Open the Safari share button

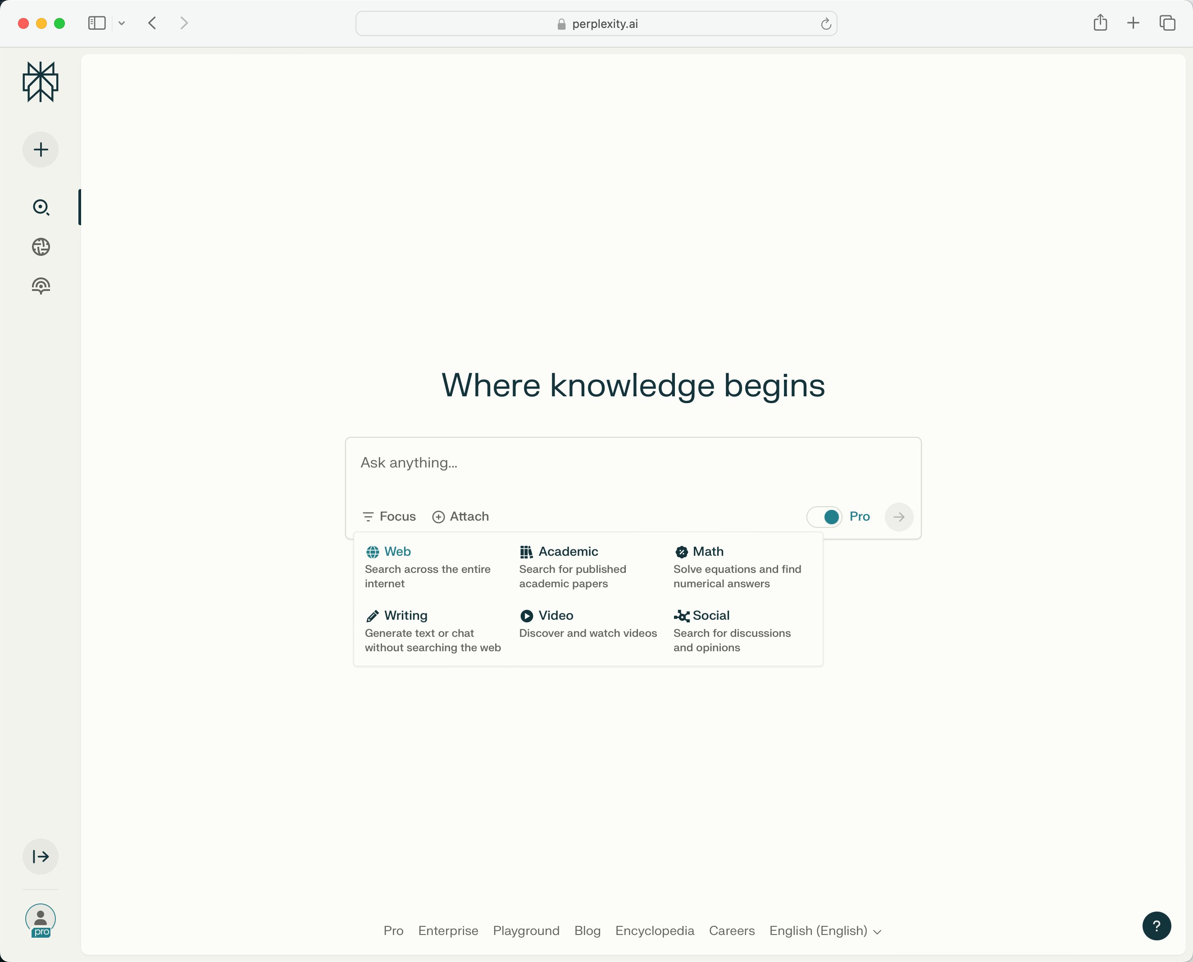(1101, 23)
